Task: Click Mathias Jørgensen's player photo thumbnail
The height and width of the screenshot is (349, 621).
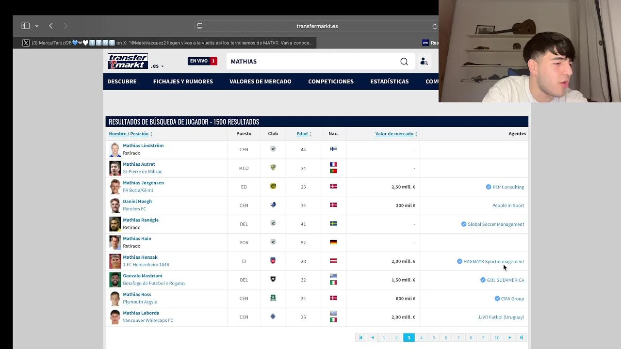Action: (114, 187)
